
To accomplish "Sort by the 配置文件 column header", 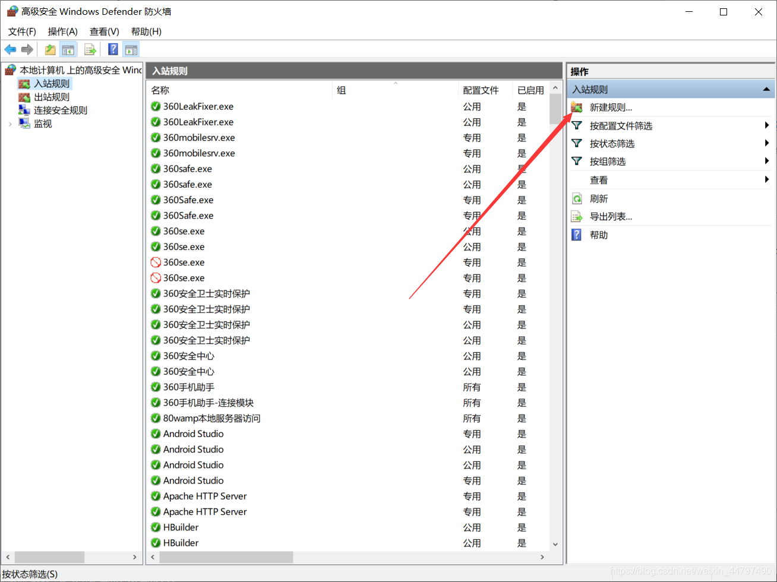I will (485, 90).
